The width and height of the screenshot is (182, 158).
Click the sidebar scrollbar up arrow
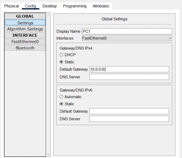pyautogui.click(x=48, y=15)
